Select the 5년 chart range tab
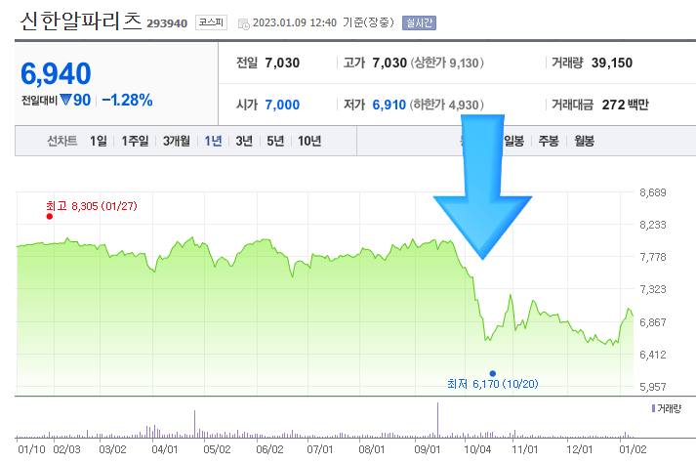This screenshot has height=464, width=696. coord(275,142)
